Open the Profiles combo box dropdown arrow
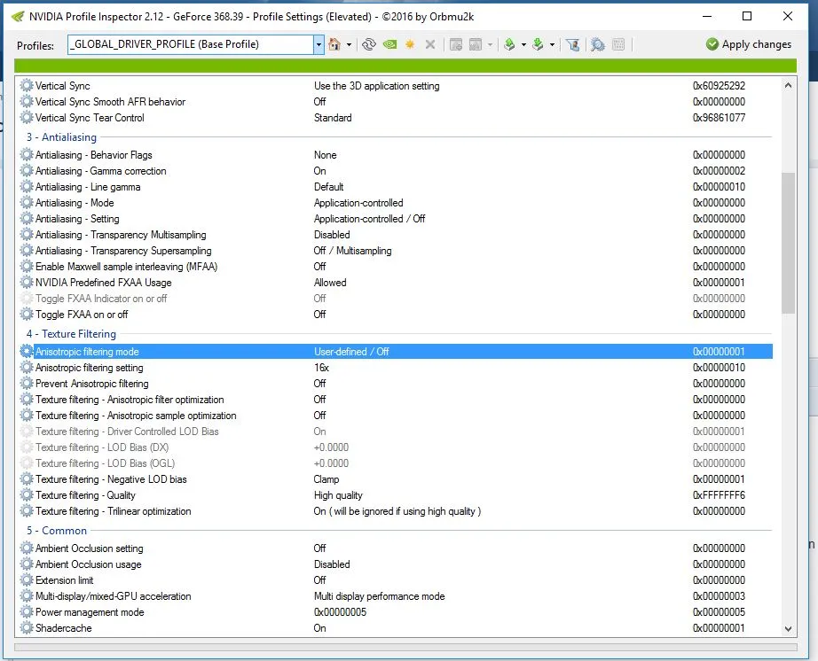 319,45
